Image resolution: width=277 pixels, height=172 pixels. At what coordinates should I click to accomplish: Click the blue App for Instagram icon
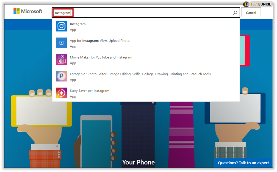[x=61, y=43]
